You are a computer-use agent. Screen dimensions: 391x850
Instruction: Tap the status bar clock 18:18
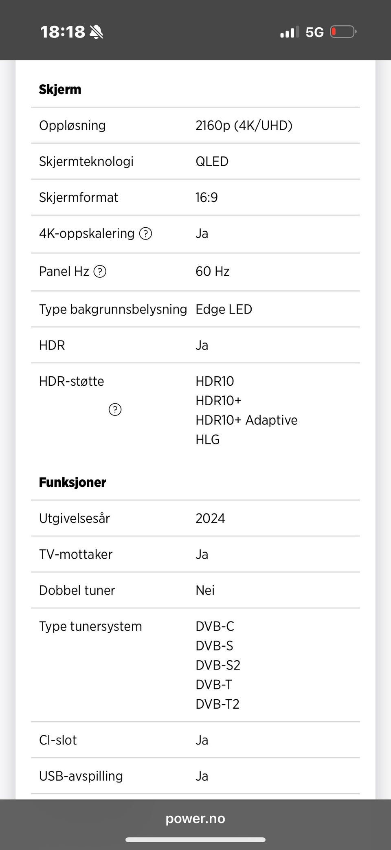click(62, 32)
